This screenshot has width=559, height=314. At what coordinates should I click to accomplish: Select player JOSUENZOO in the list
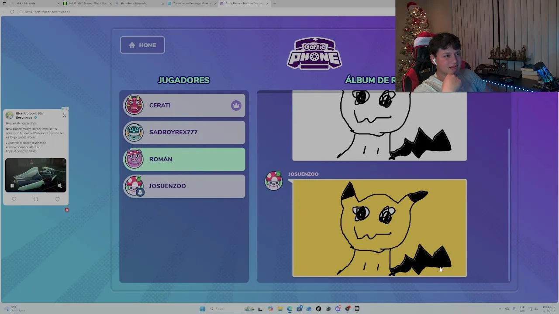tap(184, 186)
